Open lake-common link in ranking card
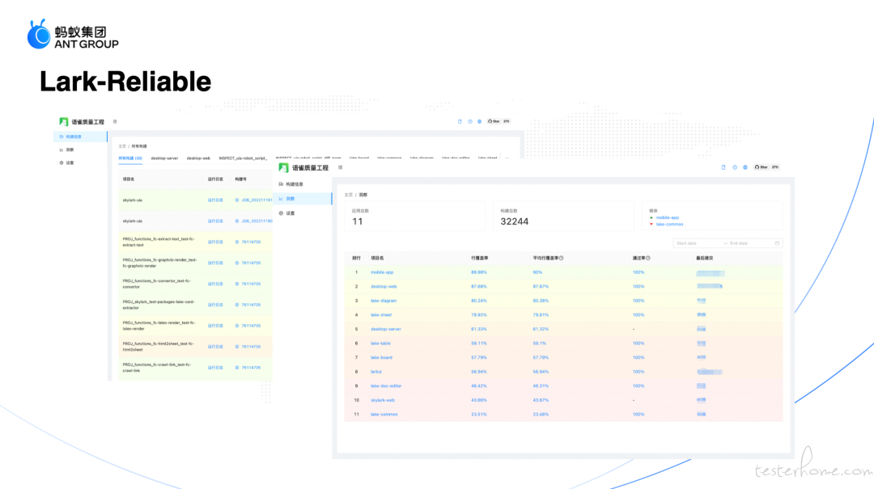Screen dimensions: 874x489 (669, 225)
